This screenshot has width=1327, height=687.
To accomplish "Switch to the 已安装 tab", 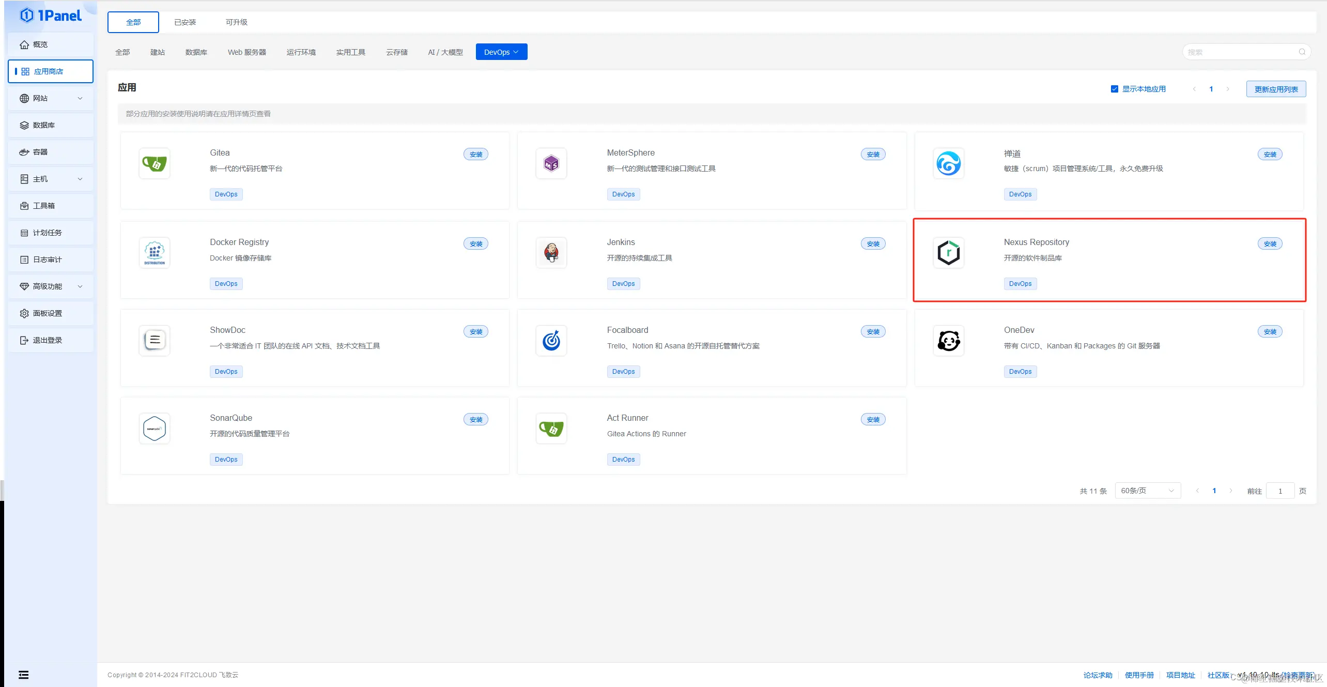I will (185, 22).
